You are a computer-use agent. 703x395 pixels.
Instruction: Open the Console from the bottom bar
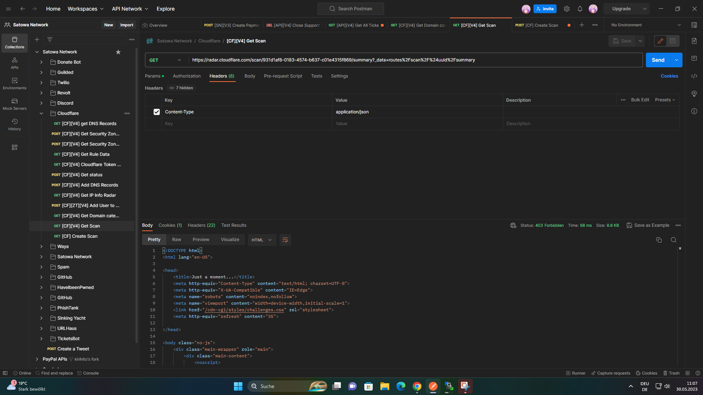(x=88, y=373)
